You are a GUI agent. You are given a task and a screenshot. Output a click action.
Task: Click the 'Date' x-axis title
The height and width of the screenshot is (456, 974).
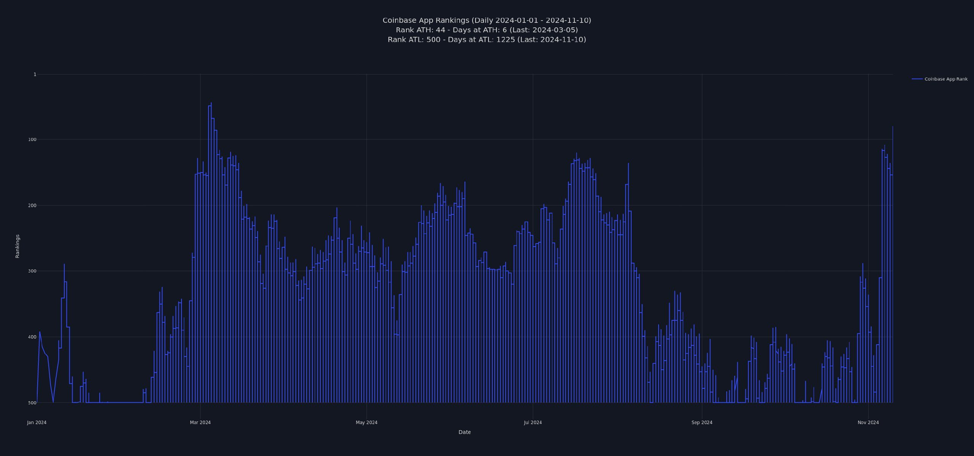465,432
